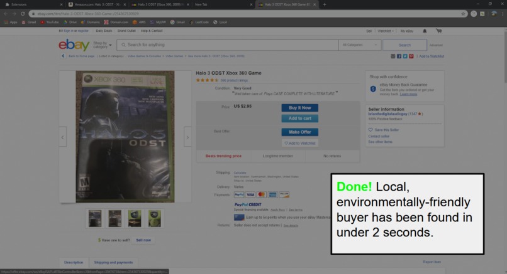Click the eBay logo
Image resolution: width=507 pixels, height=274 pixels.
click(74, 45)
